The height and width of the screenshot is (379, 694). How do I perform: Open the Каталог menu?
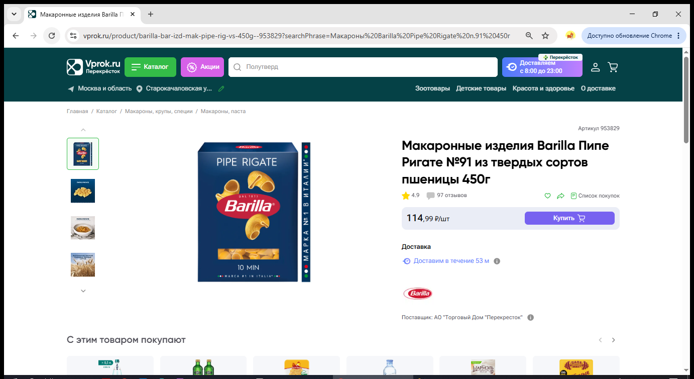click(x=150, y=67)
